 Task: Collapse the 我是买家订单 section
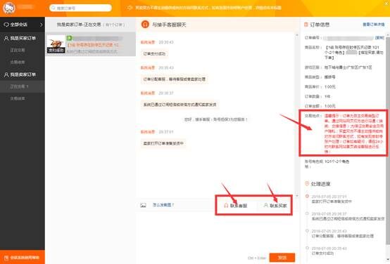23,38
